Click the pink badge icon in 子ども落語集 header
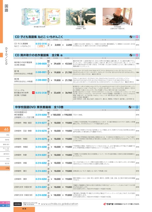Image resolution: width=152 pixels, height=212 pixels. [x=137, y=37]
